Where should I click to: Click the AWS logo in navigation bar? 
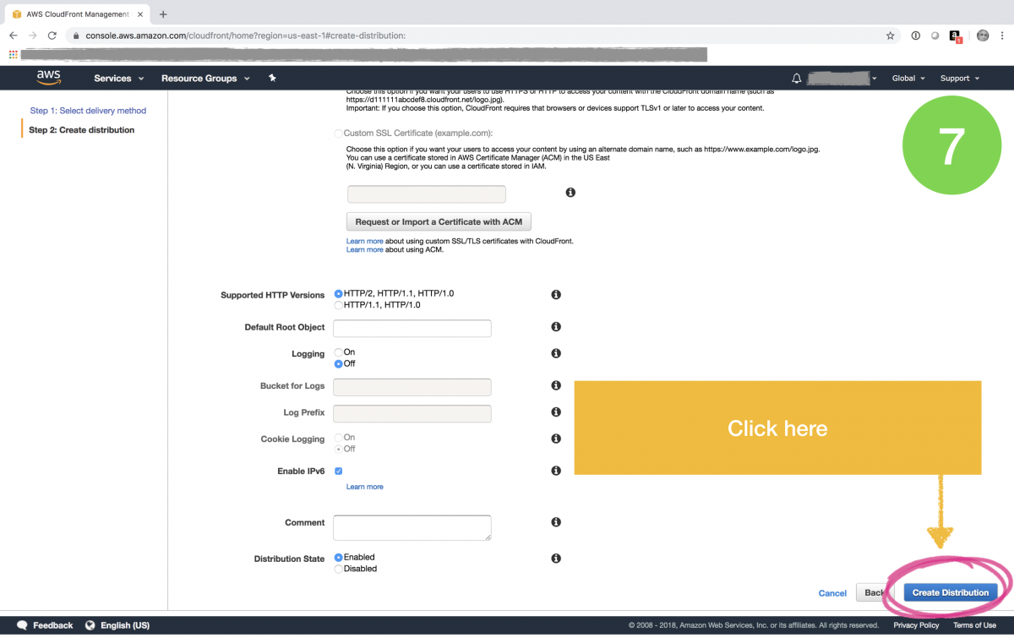(48, 77)
